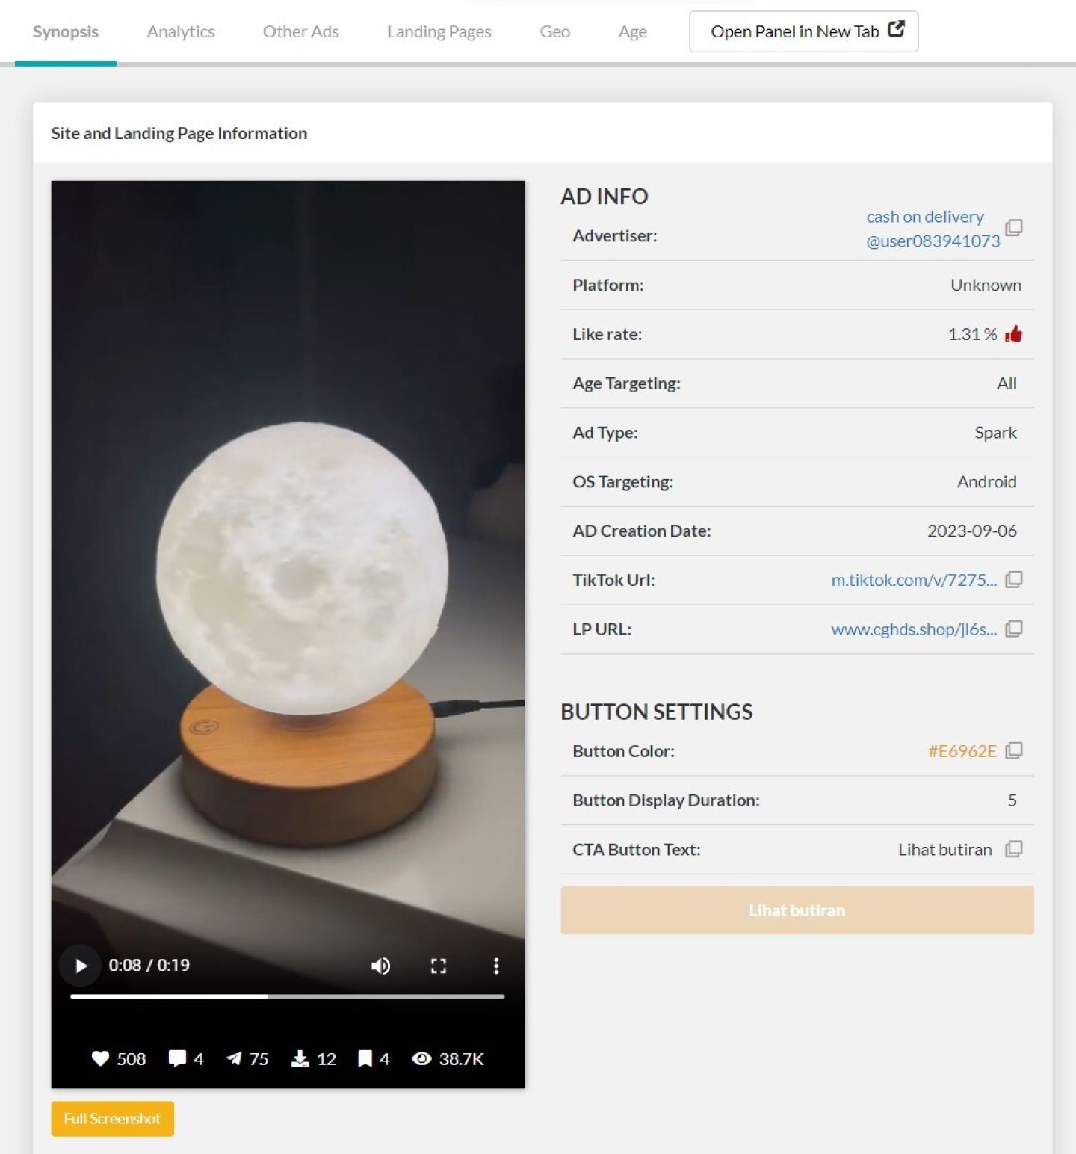
Task: Open the m.tiktok.com video link
Action: 913,580
